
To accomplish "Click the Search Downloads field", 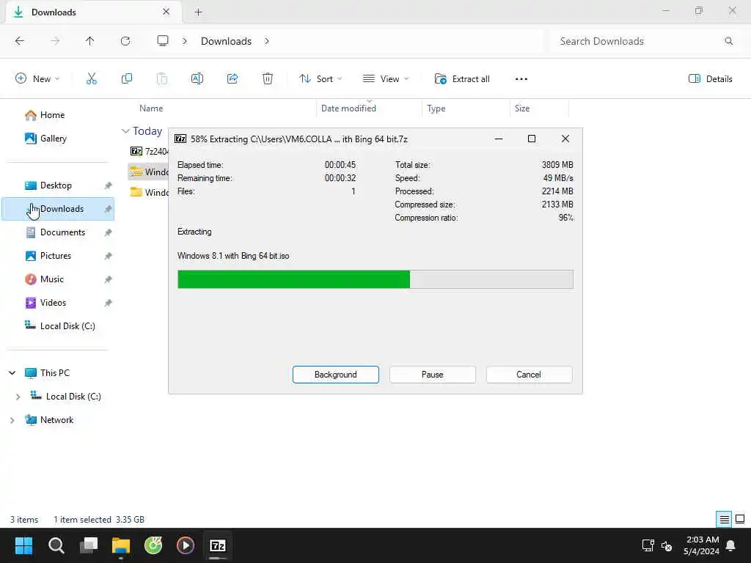I will point(645,41).
